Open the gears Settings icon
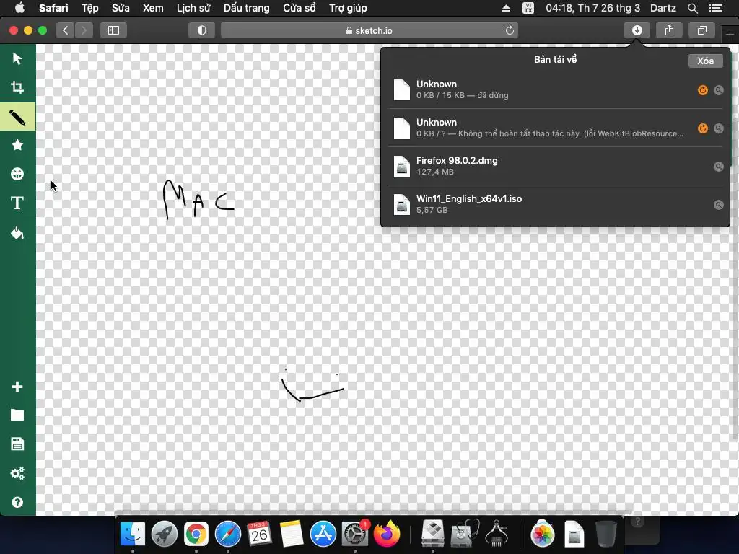739x554 pixels. [x=17, y=473]
